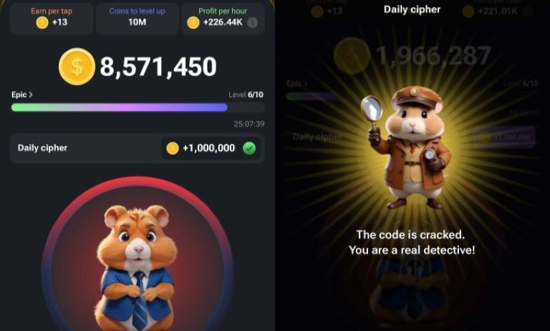Click the 25:07:39 countdown timer
This screenshot has height=331, width=550.
[x=249, y=124]
